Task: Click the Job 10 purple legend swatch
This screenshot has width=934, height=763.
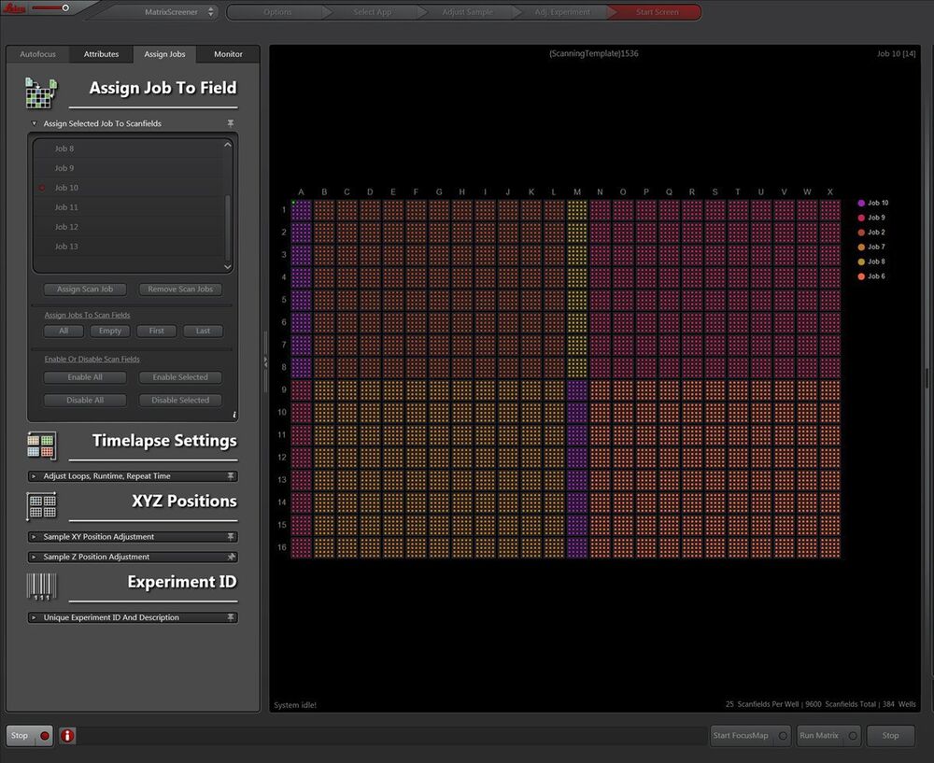Action: click(861, 203)
